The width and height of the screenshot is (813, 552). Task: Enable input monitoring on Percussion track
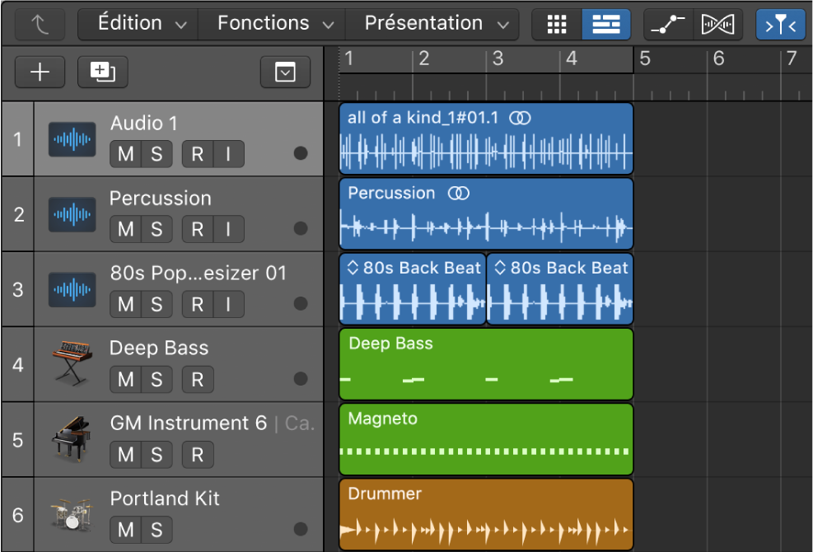click(228, 229)
